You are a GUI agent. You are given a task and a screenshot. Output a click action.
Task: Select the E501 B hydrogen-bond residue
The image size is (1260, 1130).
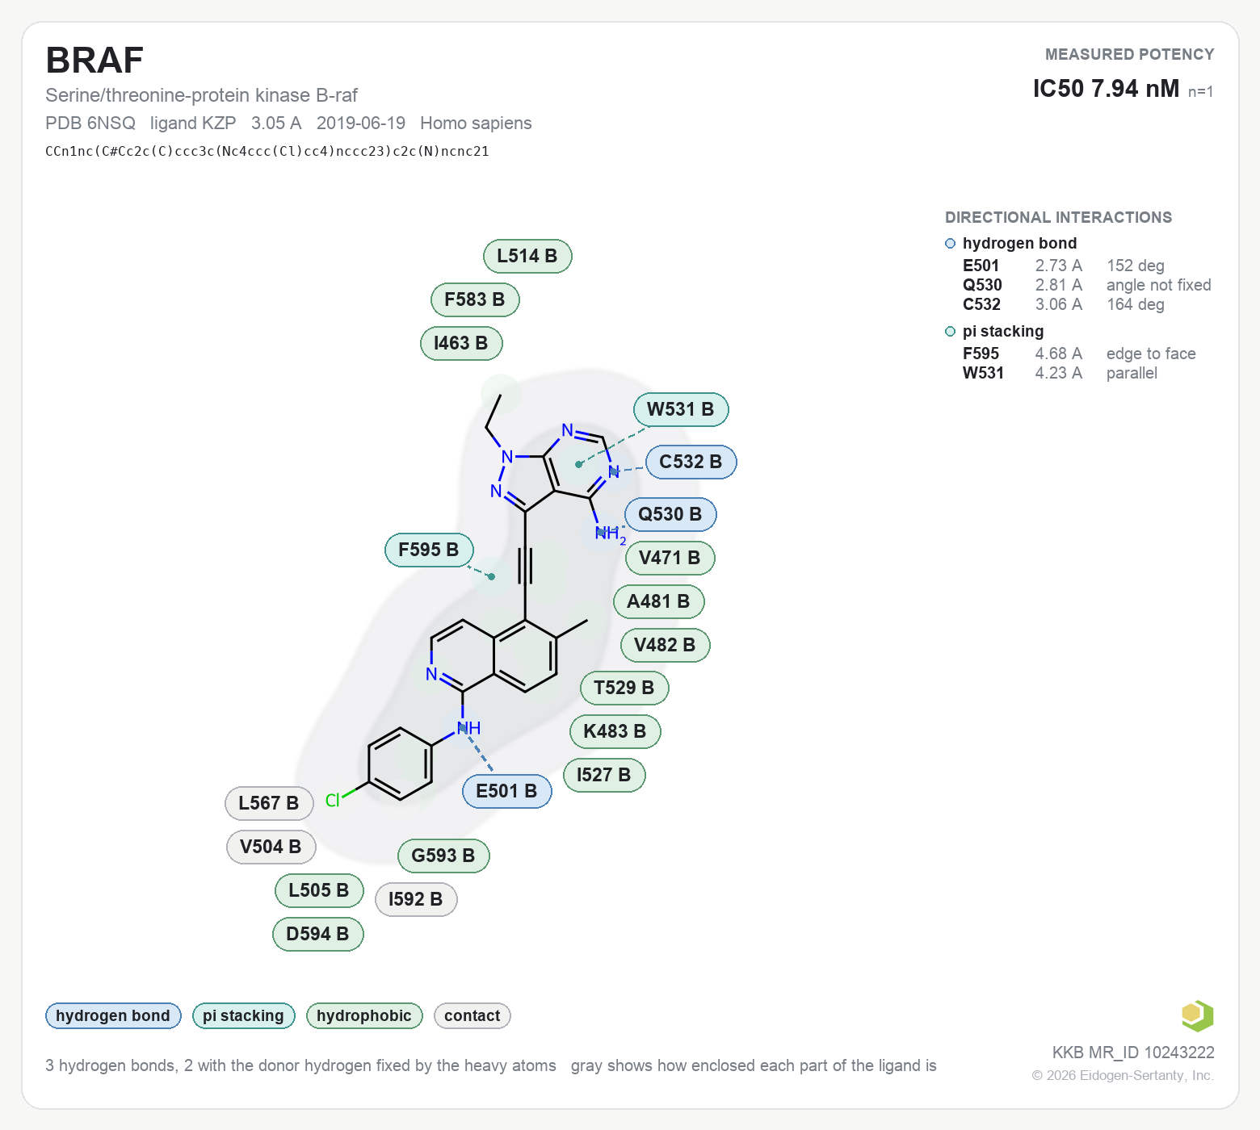506,792
